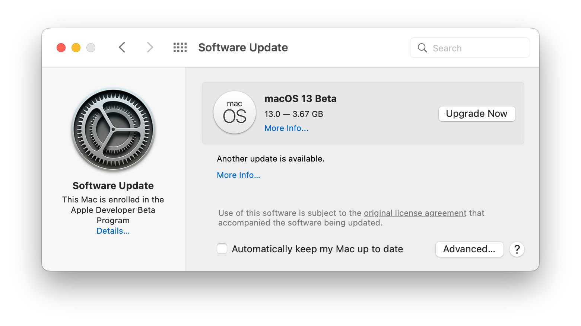Click the forward navigation chevron
This screenshot has width=581, height=326.
(x=150, y=48)
